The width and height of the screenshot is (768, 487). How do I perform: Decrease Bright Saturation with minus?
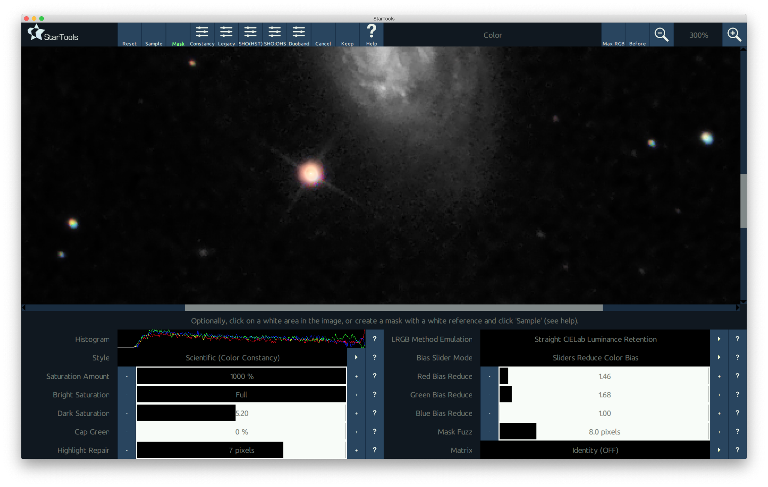pos(127,394)
